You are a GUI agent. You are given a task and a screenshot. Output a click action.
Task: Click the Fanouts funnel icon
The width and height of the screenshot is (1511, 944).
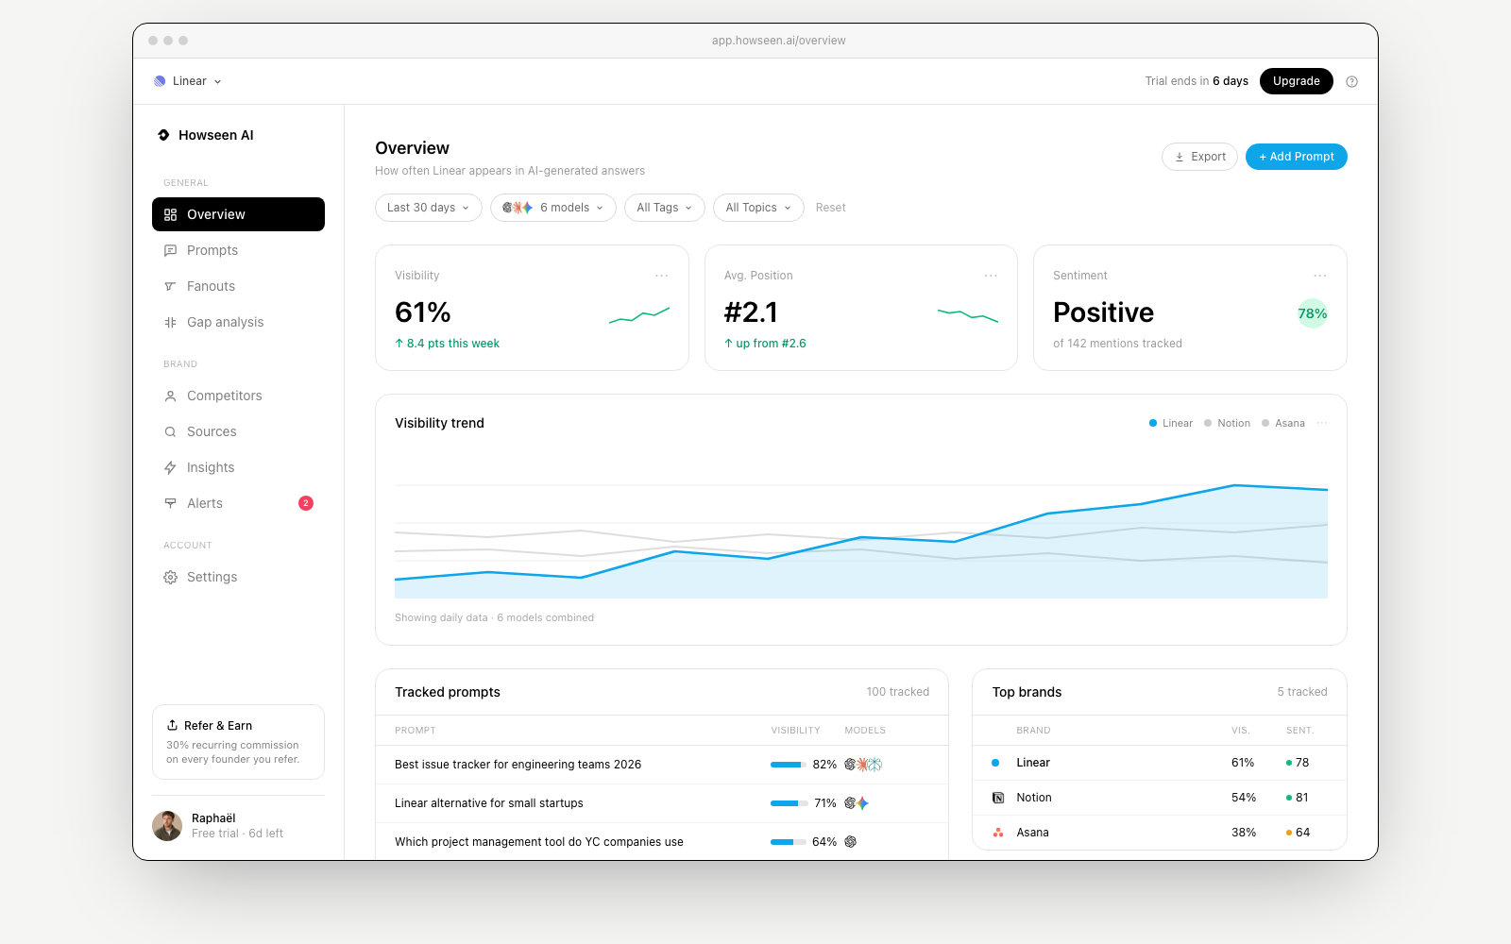(x=171, y=287)
